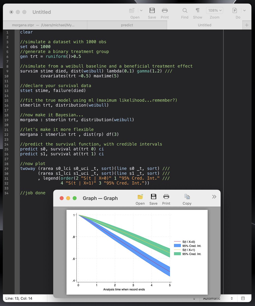The height and width of the screenshot is (306, 255).
Task: Click the split-view icon in editor status bar
Action: coord(243,298)
